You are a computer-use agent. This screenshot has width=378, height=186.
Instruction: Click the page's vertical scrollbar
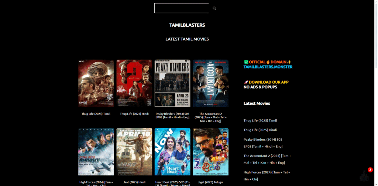376,92
